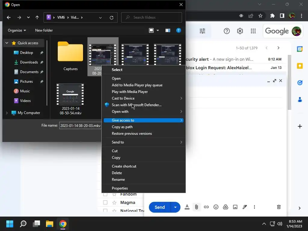Image resolution: width=308 pixels, height=231 pixels.
Task: Open Google Calendar side panel
Action: [300, 49]
